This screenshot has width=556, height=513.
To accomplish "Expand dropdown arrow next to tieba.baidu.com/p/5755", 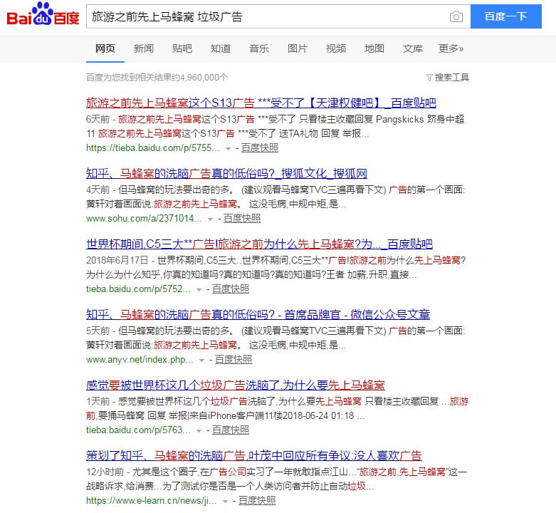I will [x=229, y=148].
